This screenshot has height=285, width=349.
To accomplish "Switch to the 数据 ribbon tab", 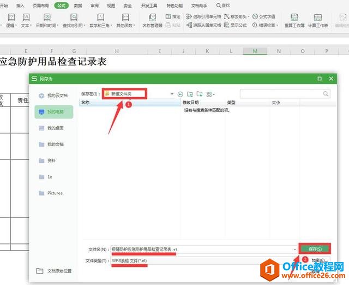I will point(78,5).
